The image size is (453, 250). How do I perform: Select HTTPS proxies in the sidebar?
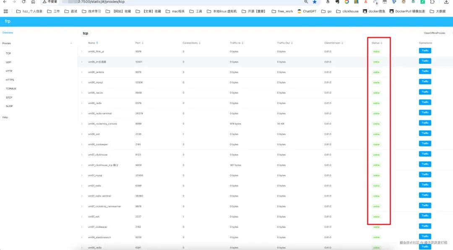[x=10, y=80]
